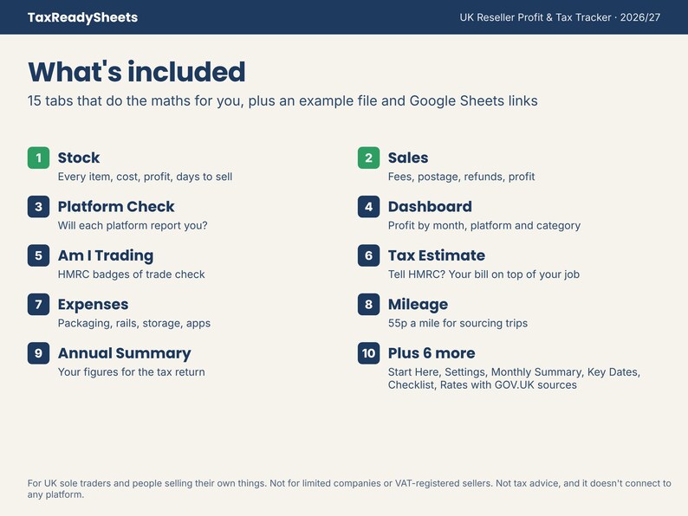Image resolution: width=688 pixels, height=516 pixels.
Task: Click the number 10 badge beside Plus 6 more
Action: click(368, 353)
